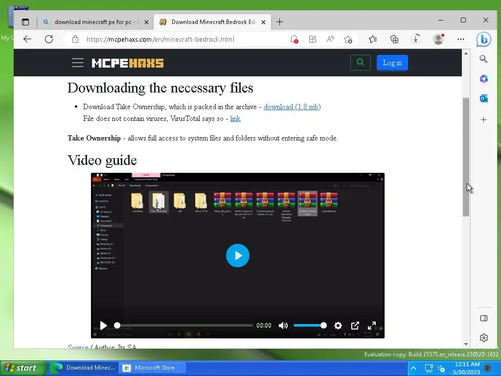Click the blocked notifications bell icon

point(294,39)
